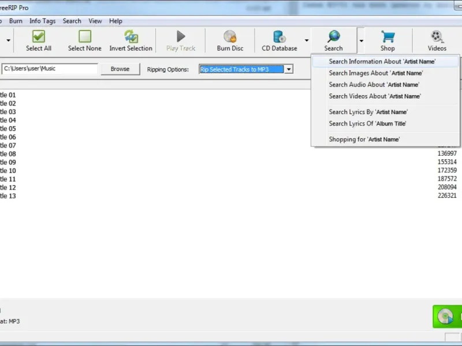
Task: Select track row ending in 01
Action: coord(8,95)
